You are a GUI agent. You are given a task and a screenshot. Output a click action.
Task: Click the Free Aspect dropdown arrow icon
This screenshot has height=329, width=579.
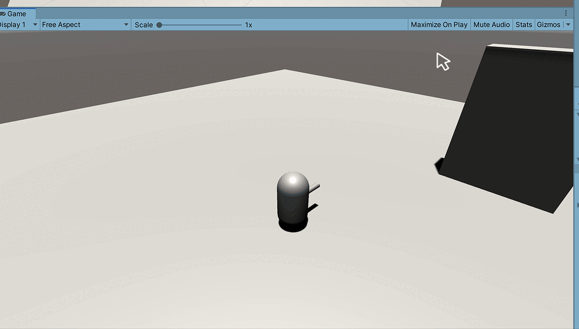126,24
